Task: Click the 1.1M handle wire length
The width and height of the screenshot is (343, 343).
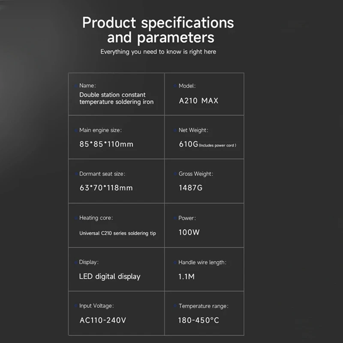Action: pyautogui.click(x=187, y=277)
